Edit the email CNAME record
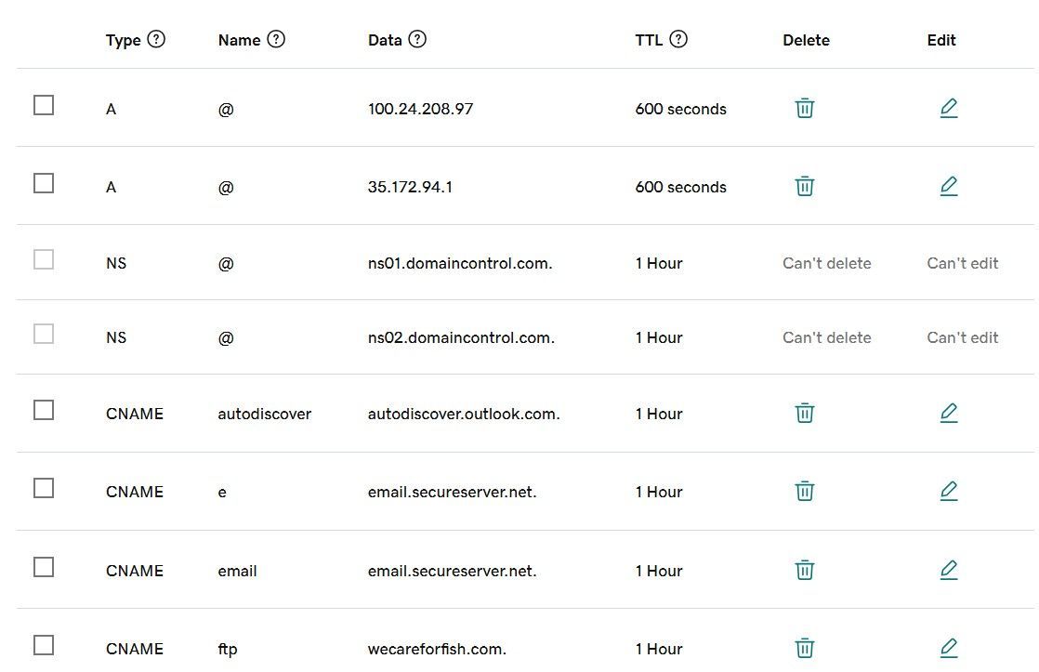The height and width of the screenshot is (672, 1039). 949,570
